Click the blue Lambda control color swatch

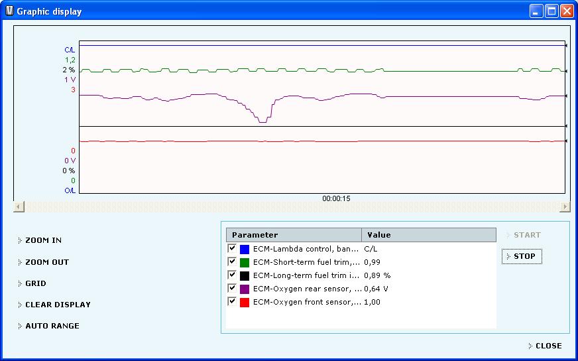click(245, 250)
